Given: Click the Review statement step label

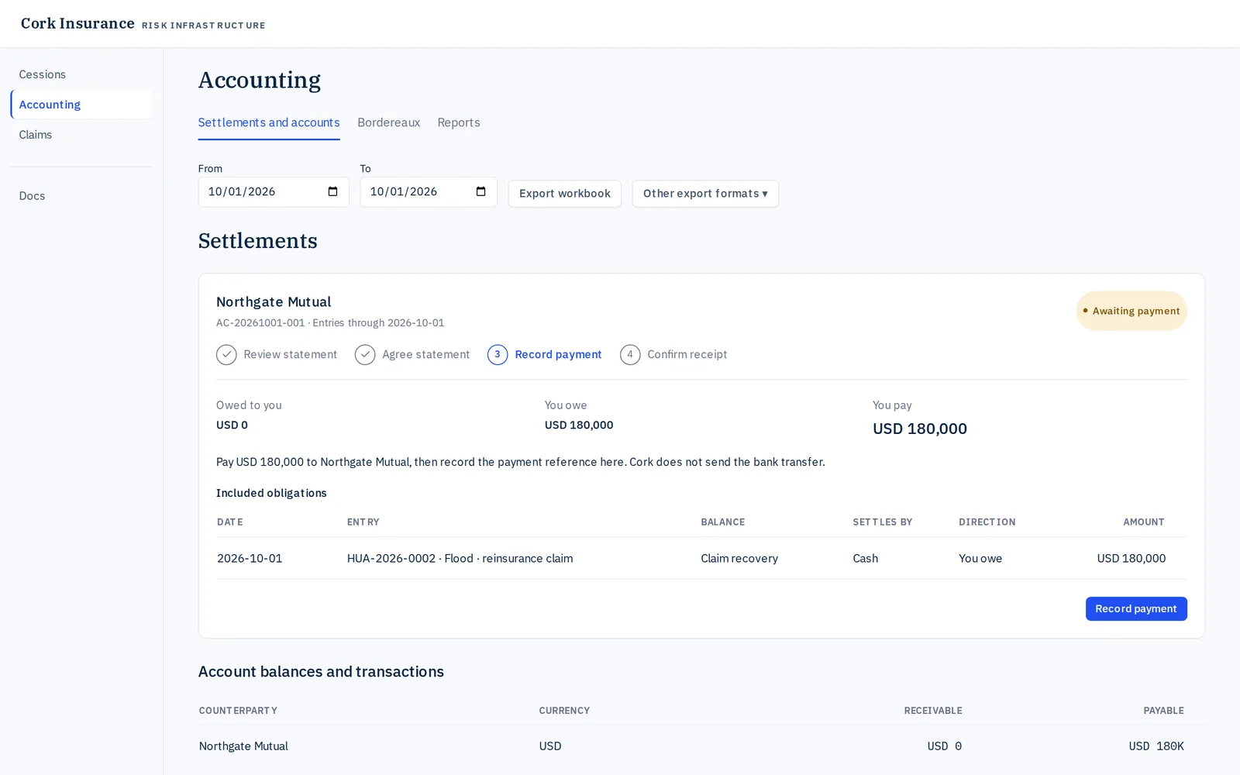Looking at the screenshot, I should pyautogui.click(x=291, y=354).
